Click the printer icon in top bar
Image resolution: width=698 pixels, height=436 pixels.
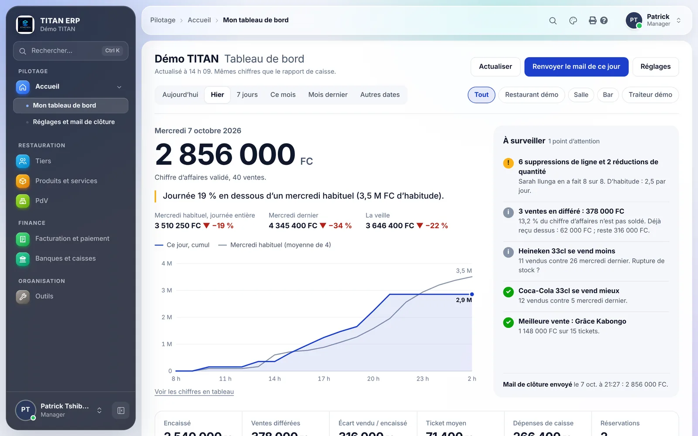(x=592, y=20)
